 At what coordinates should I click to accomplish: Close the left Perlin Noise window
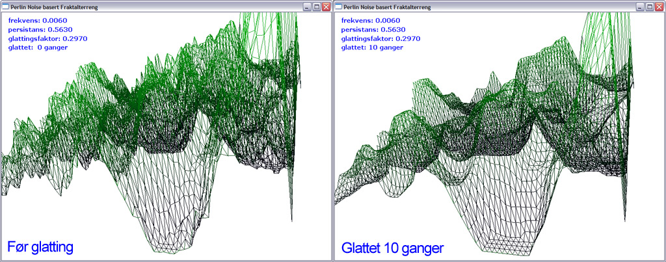click(326, 7)
